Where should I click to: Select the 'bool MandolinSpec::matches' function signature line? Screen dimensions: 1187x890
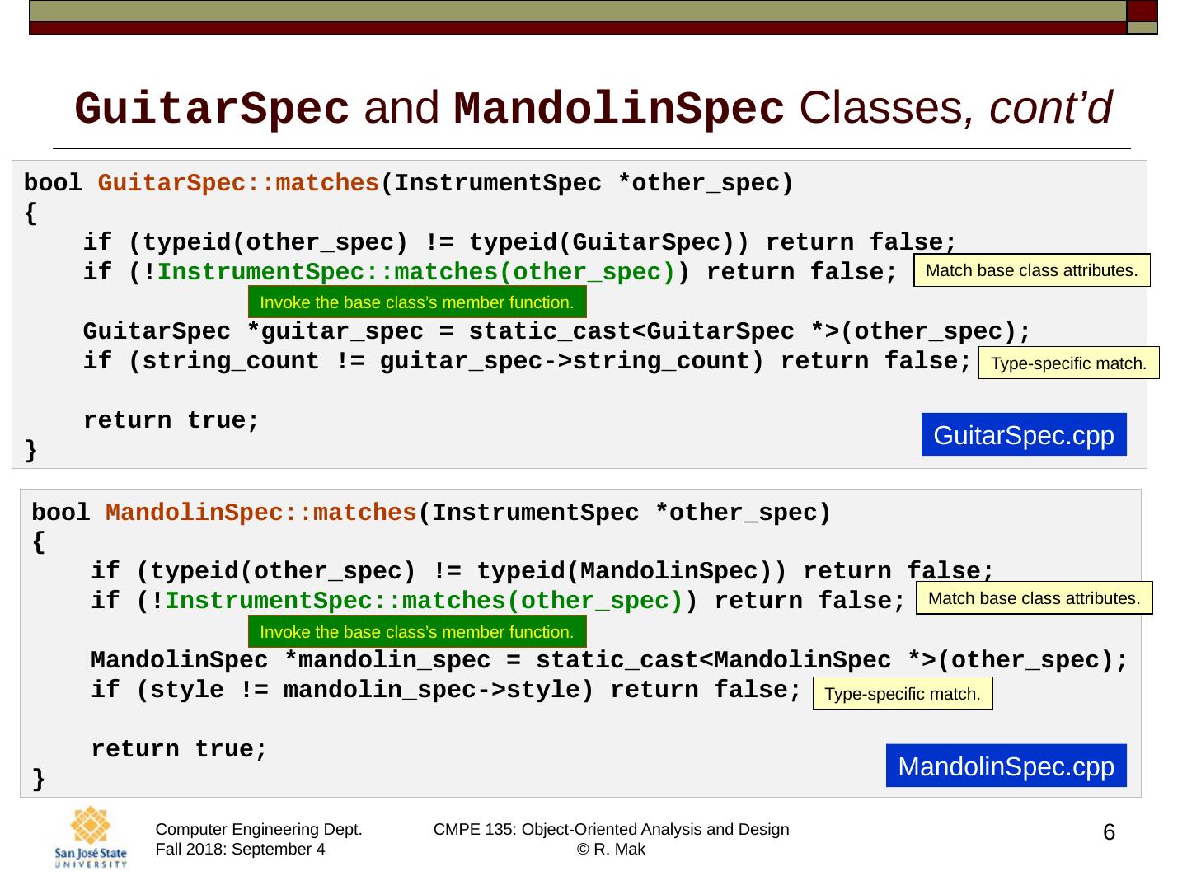pos(432,513)
